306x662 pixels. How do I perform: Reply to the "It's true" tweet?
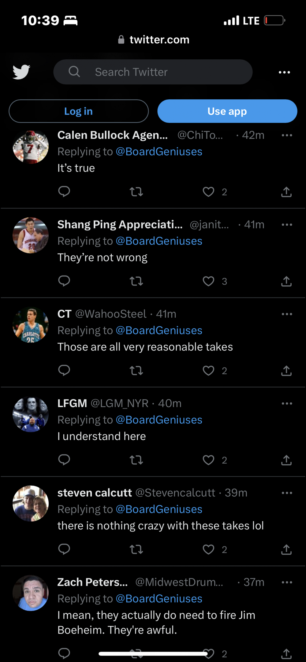tap(64, 192)
